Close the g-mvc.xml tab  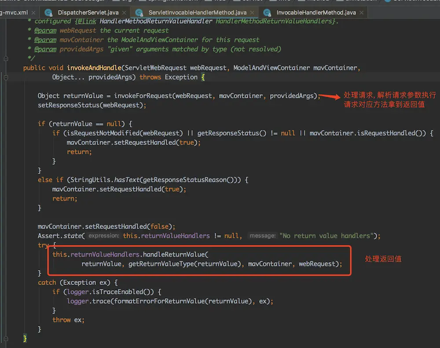(34, 13)
